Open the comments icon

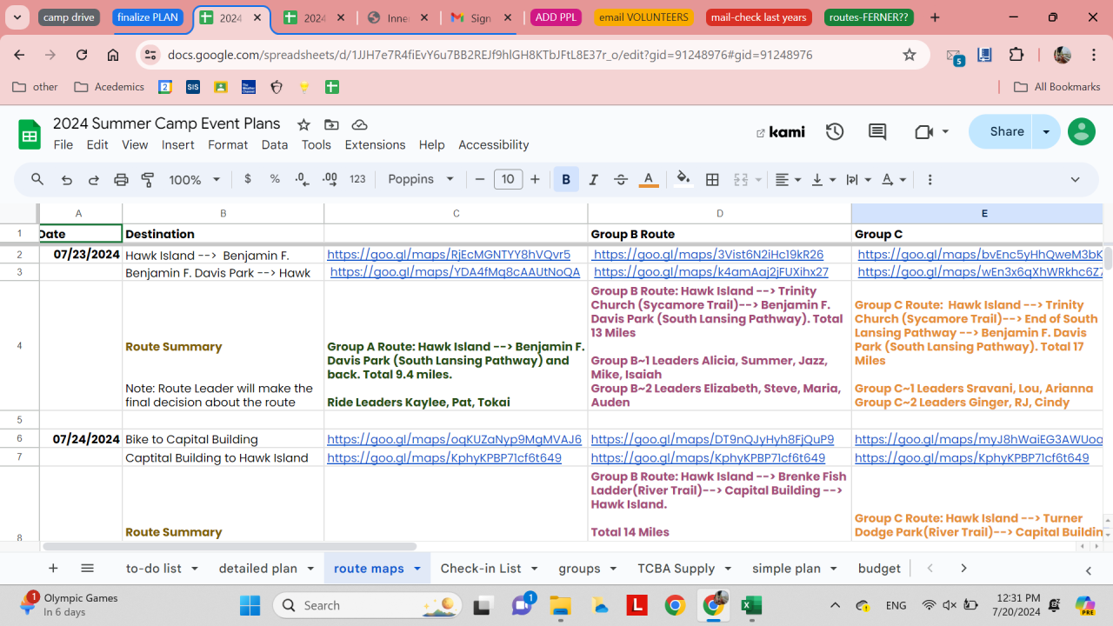(877, 132)
